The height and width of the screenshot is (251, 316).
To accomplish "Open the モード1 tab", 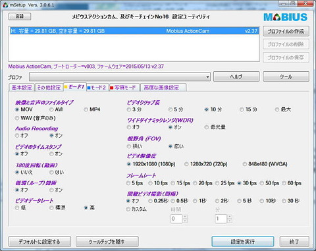I will pyautogui.click(x=74, y=87).
